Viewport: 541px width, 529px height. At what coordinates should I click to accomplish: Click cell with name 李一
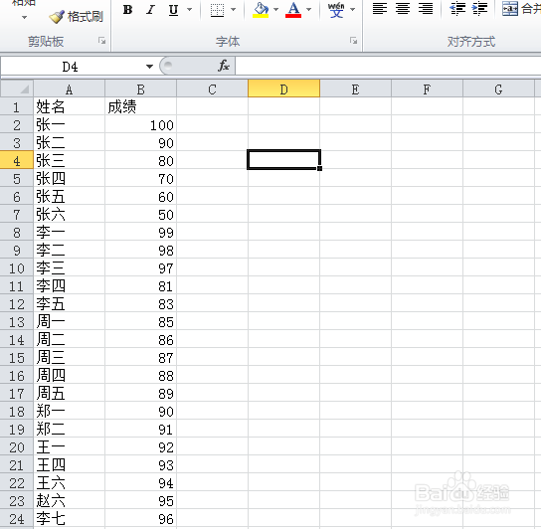tap(69, 232)
